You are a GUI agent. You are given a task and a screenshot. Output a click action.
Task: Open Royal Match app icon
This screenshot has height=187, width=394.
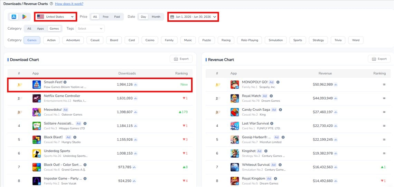[x=235, y=98]
